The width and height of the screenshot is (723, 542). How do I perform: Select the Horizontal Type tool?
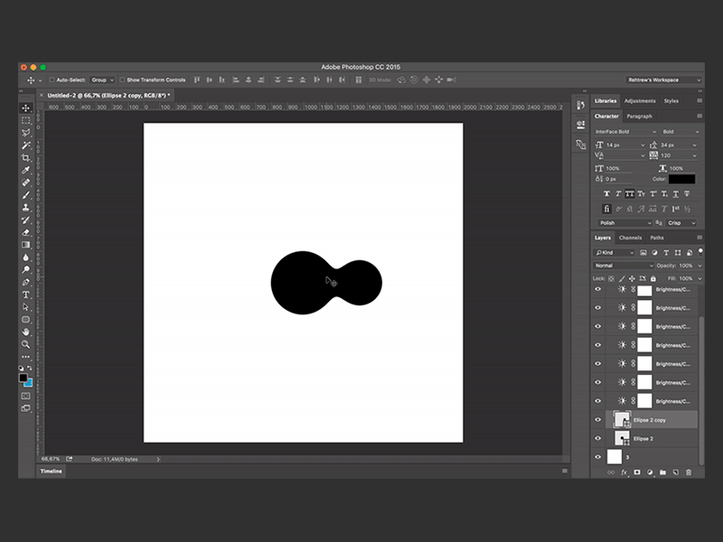click(26, 294)
